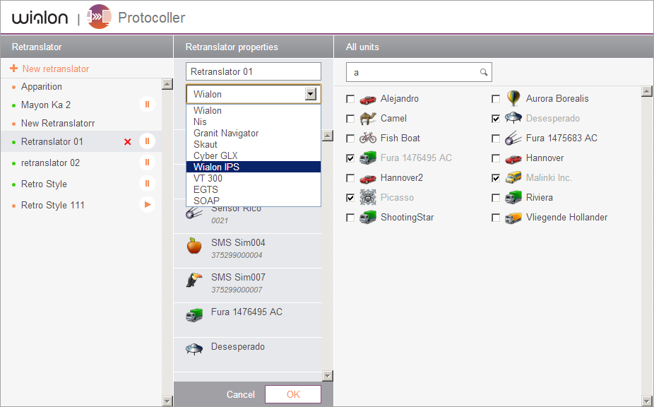Check the Alejandro unit checkbox
Screen dimensions: 654x407
coord(350,99)
